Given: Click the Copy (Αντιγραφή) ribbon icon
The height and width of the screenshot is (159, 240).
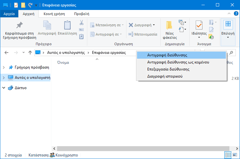Looking at the screenshot, I should pyautogui.click(x=47, y=25).
